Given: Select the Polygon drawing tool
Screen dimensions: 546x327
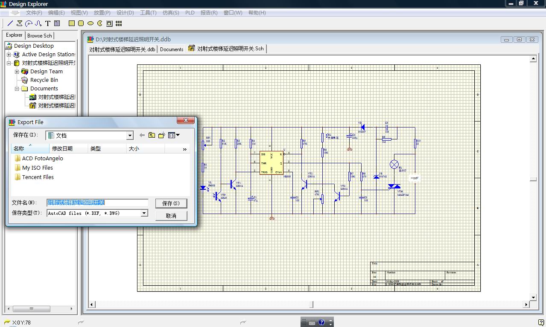Looking at the screenshot, I should click(20, 23).
